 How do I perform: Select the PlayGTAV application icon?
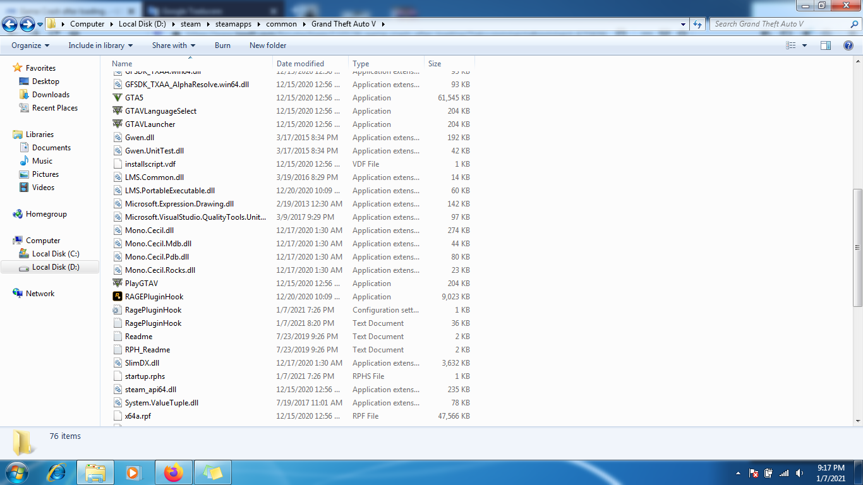pyautogui.click(x=118, y=284)
